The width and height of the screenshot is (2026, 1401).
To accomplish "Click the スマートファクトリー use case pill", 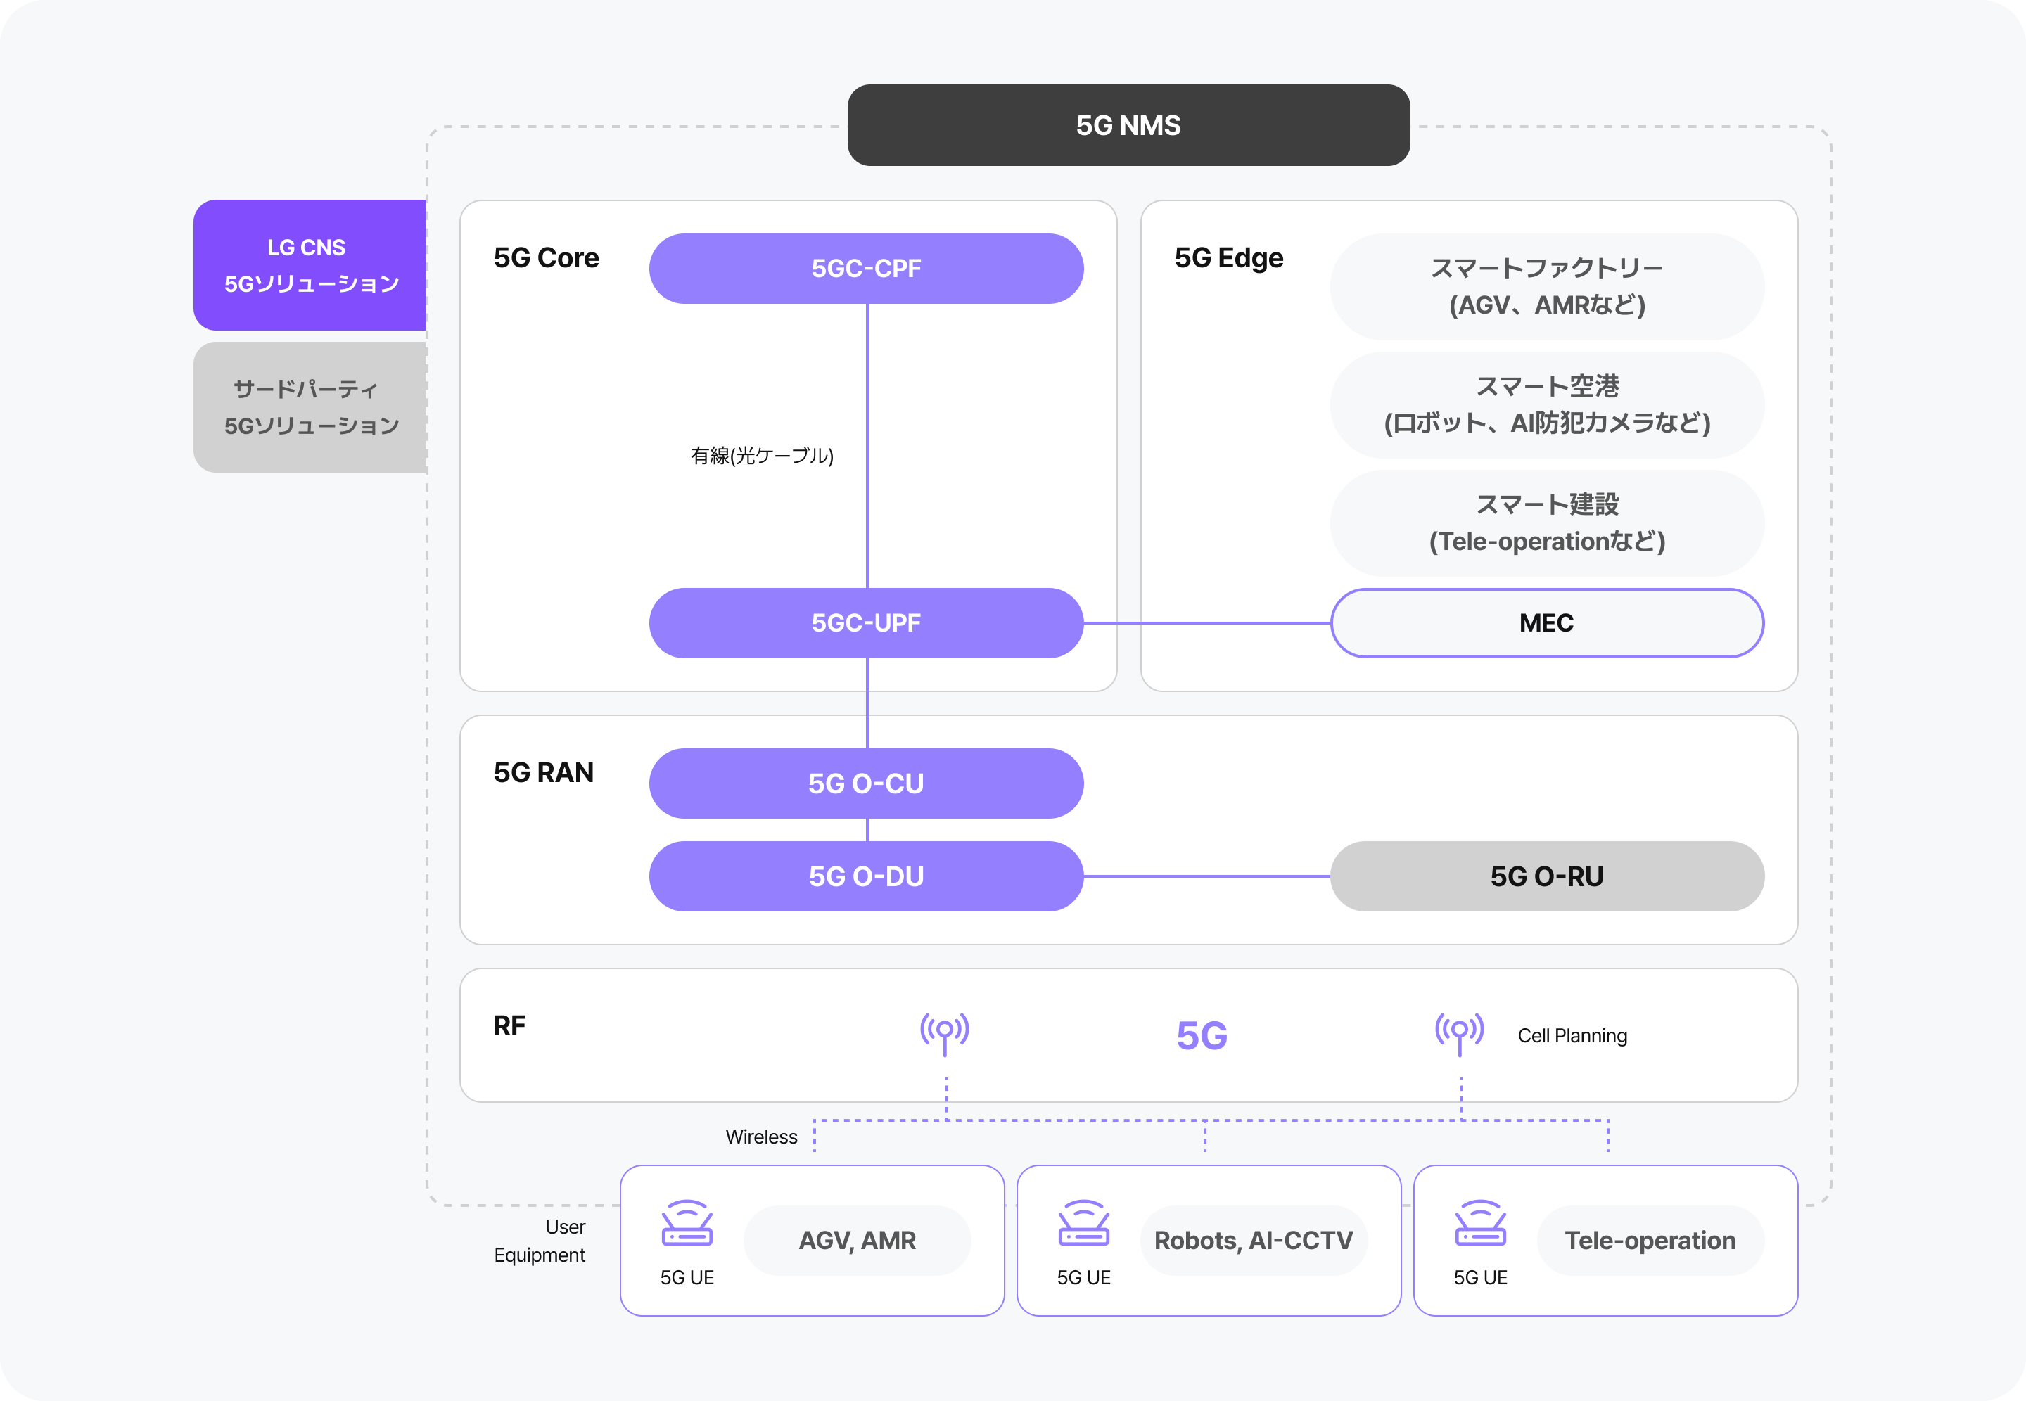I will tap(1546, 286).
